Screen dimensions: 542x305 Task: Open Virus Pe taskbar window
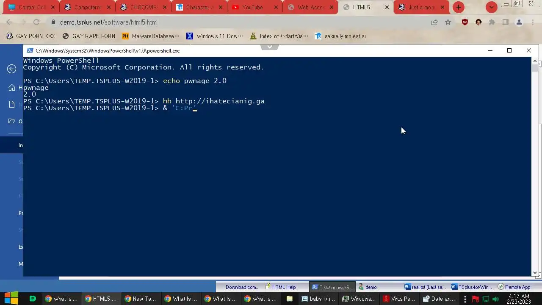(399, 299)
